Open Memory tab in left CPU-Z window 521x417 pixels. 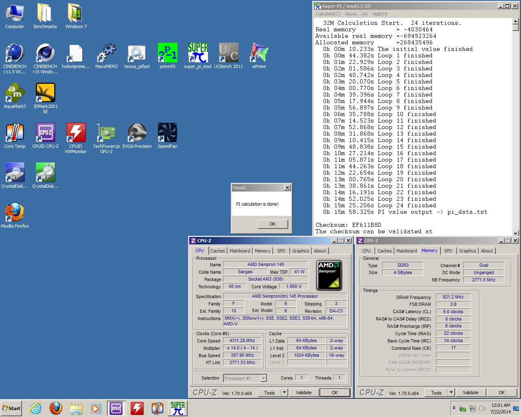pos(263,251)
